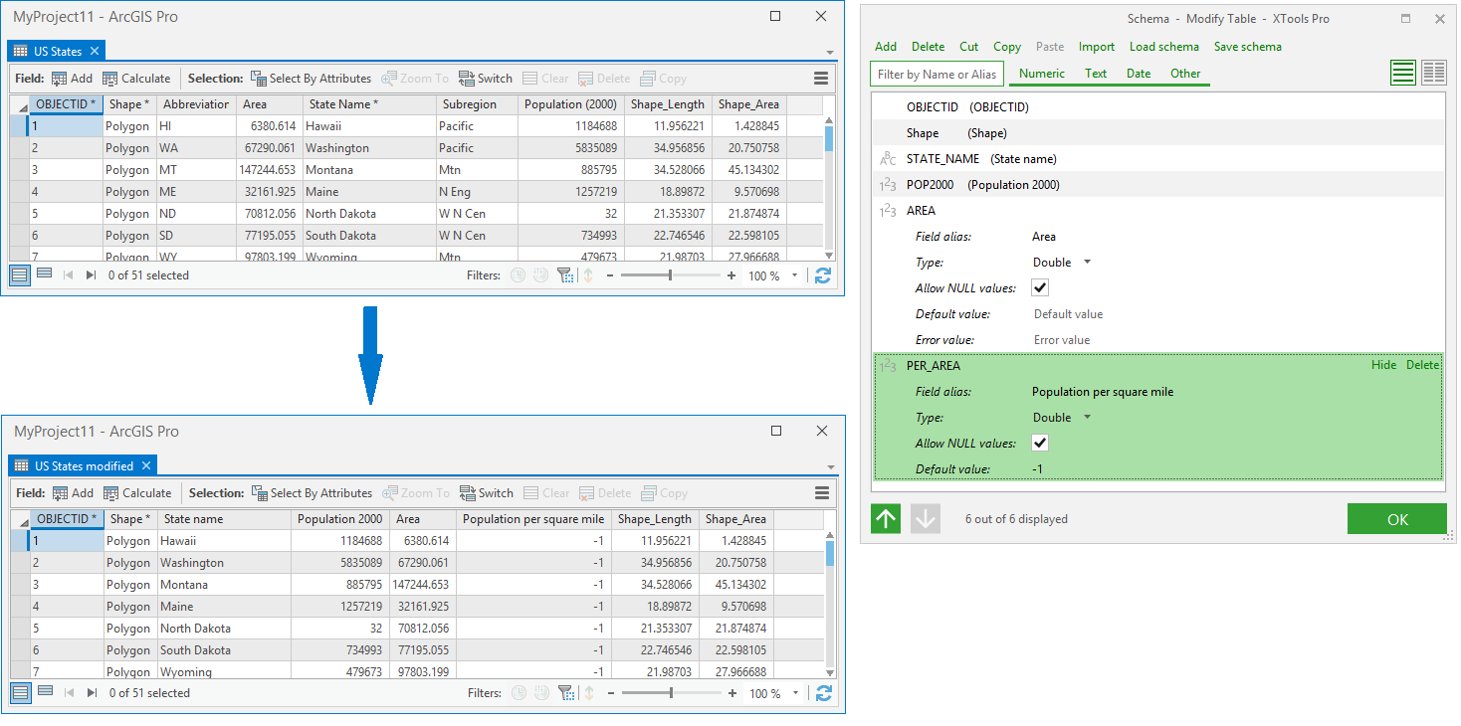This screenshot has width=1461, height=726.
Task: Open the hamburger menu of US States table
Action: (x=821, y=79)
